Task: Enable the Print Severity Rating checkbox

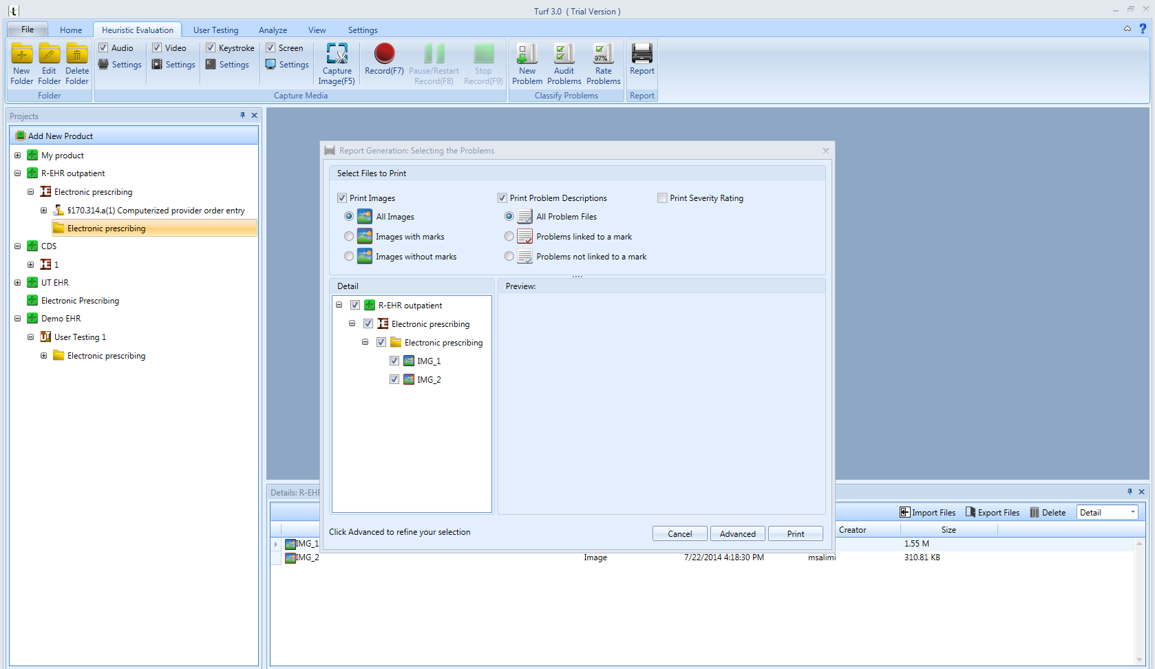Action: tap(662, 198)
